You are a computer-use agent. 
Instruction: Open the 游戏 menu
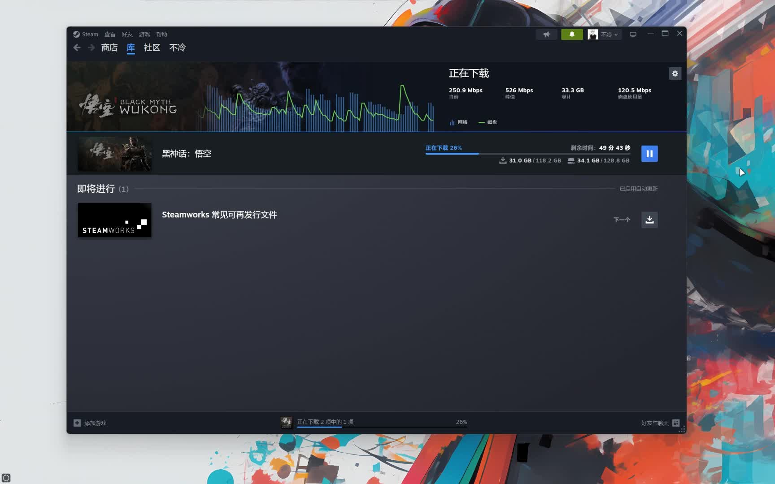[x=144, y=35]
